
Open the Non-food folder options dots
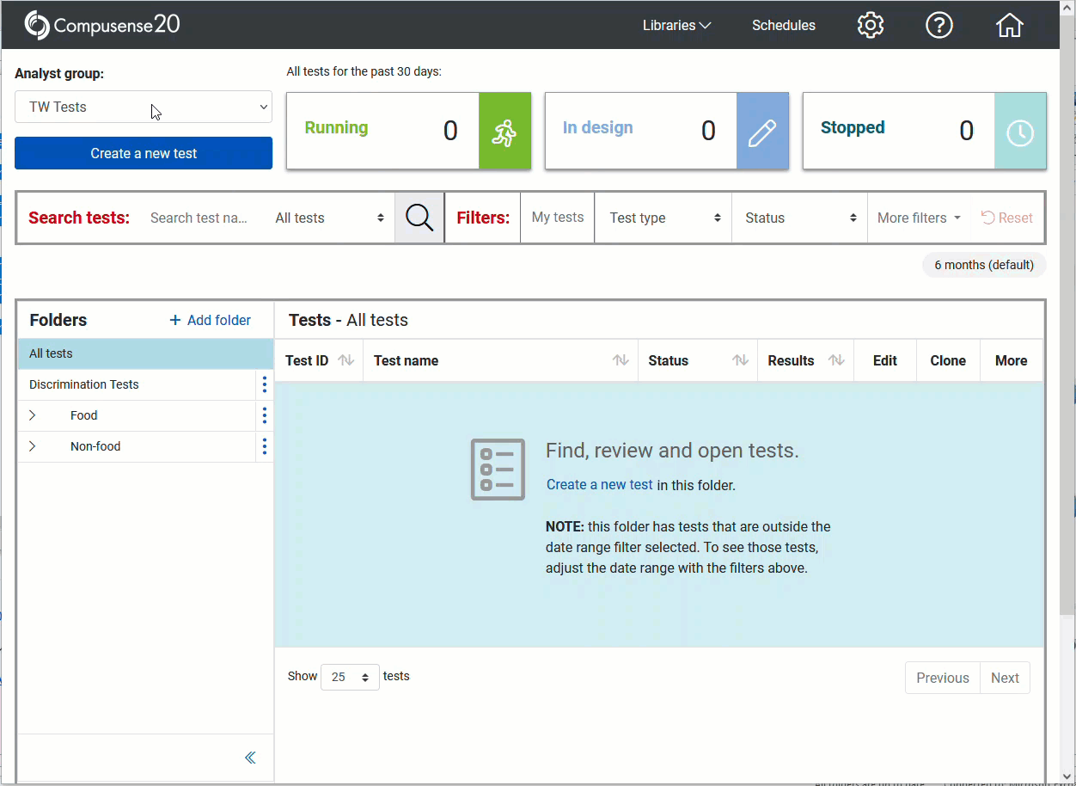(x=264, y=446)
